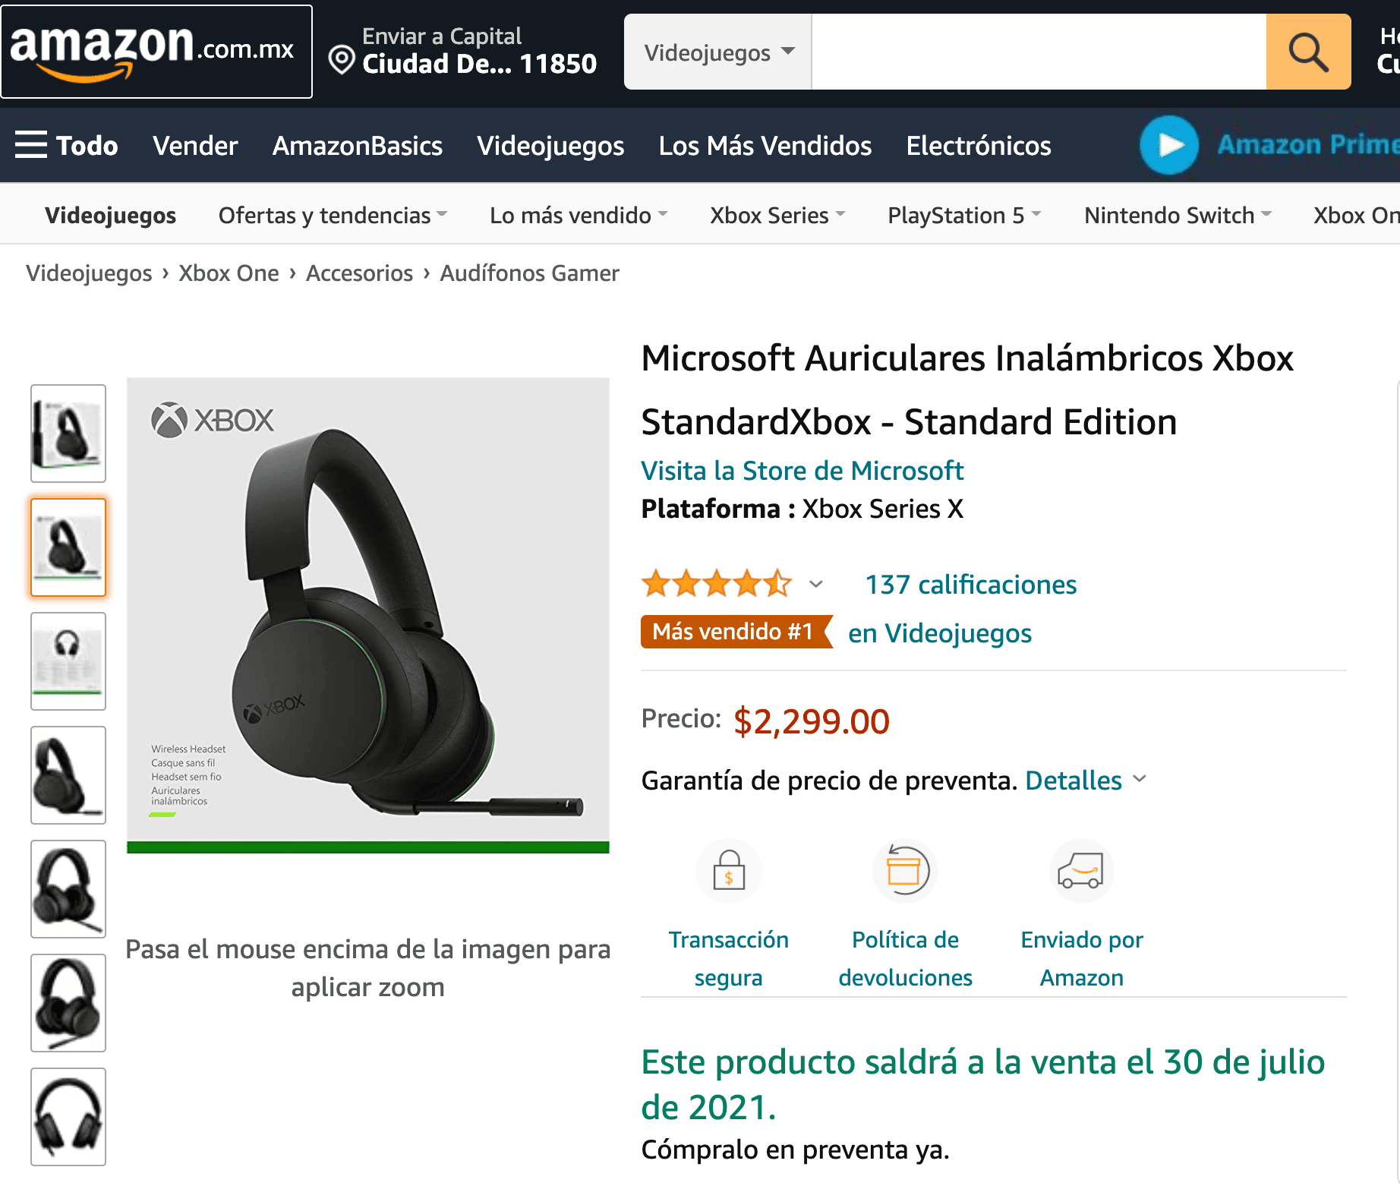The width and height of the screenshot is (1400, 1186).
Task: Open the Xbox Series submenu
Action: 777,216
